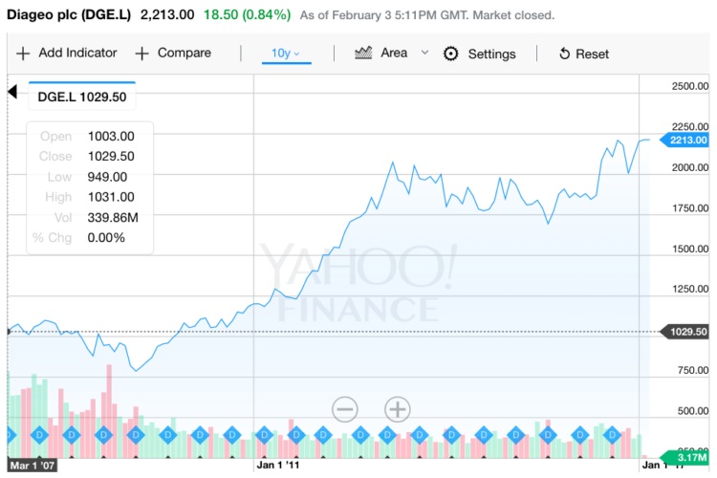
Task: Click the 1500.00 y-axis label
Action: [690, 250]
